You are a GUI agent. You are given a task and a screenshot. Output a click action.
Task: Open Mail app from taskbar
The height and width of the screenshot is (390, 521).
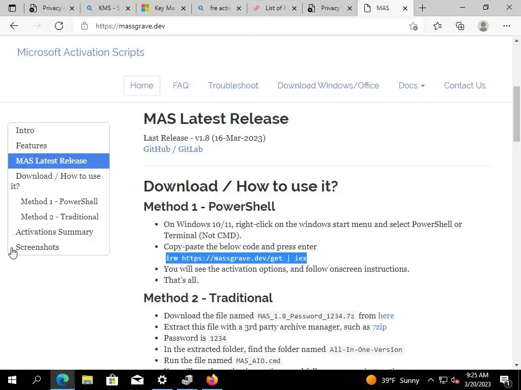pos(137,380)
